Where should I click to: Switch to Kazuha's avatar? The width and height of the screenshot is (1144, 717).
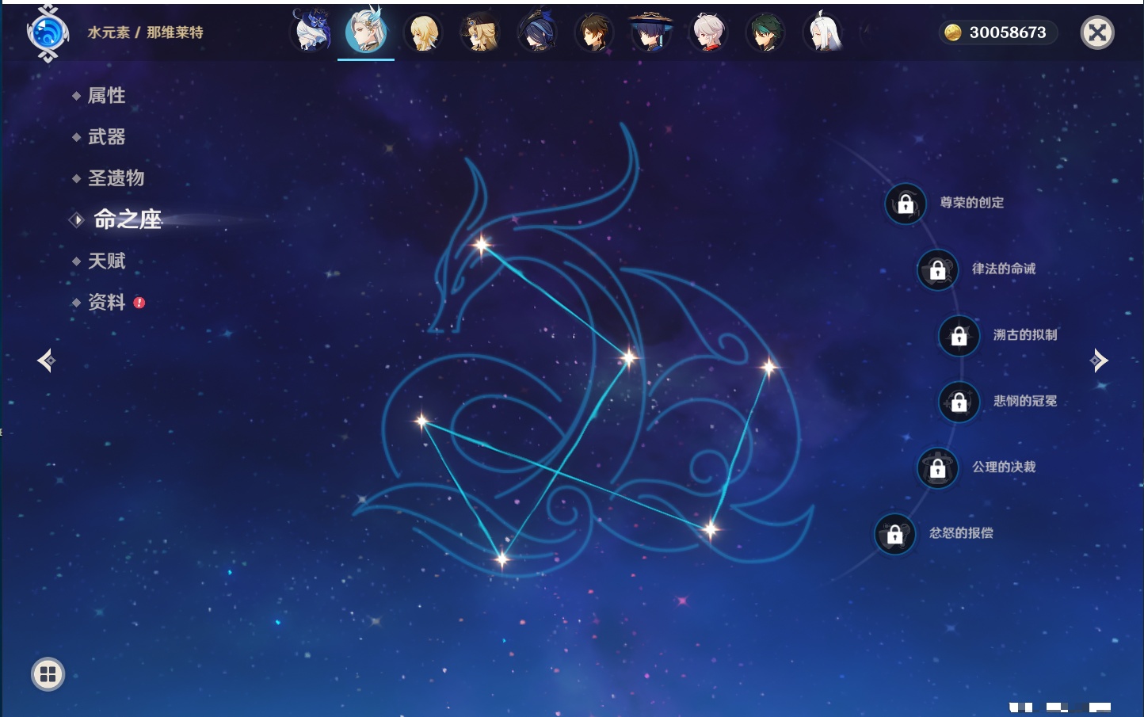point(707,32)
